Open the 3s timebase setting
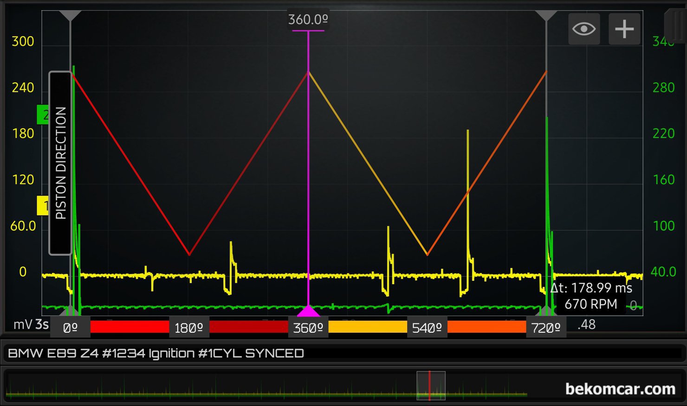Screen dimensions: 687x406 click(x=42, y=324)
